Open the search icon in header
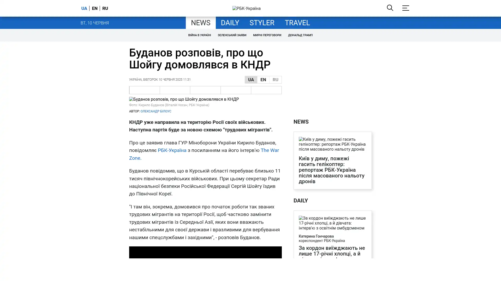501x281 pixels. point(390,8)
